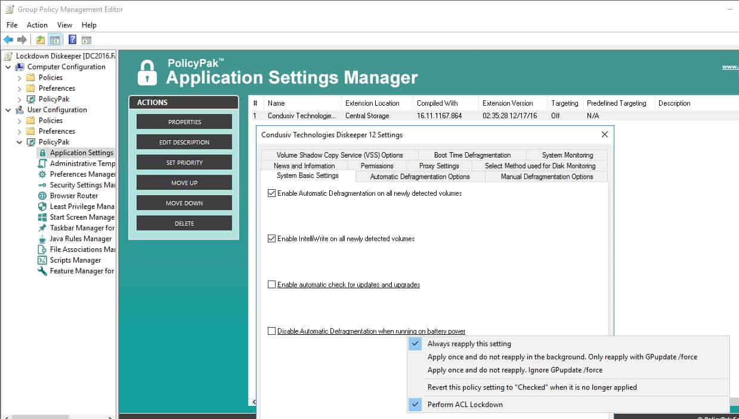The image size is (739, 419).
Task: Open File Associations Manager icon
Action: coord(42,249)
